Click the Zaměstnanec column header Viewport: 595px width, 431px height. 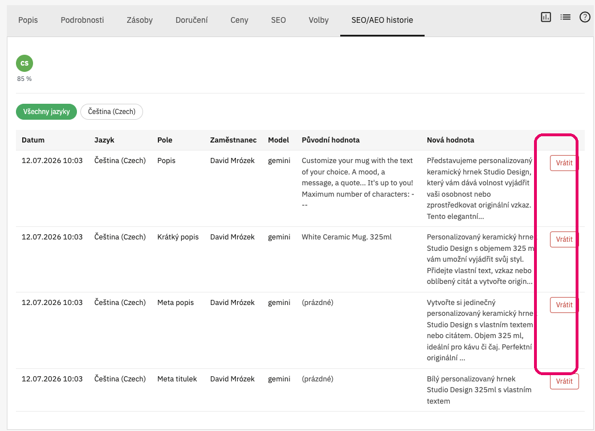tap(233, 140)
